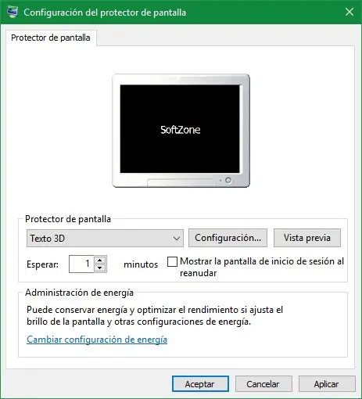Screen dimensions: 362x399
Task: Click the Cancelar button
Action: (x=263, y=384)
